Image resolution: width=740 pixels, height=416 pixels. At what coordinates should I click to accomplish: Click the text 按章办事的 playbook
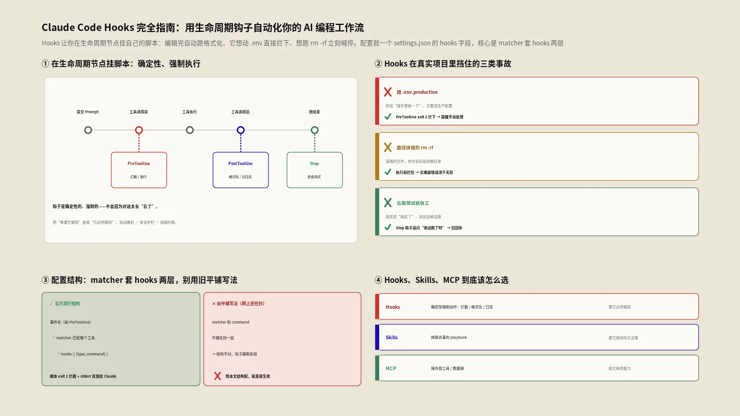click(449, 337)
